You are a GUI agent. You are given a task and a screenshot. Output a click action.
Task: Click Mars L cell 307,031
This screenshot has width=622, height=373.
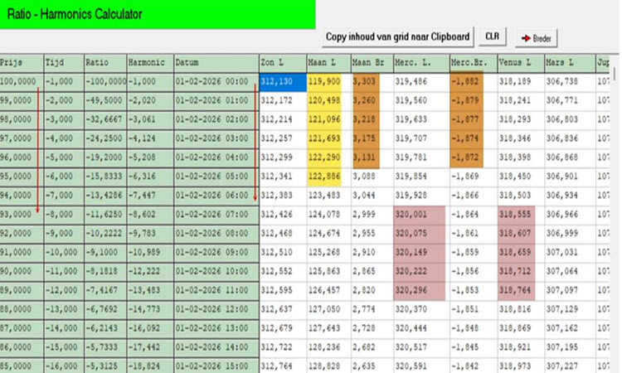point(570,253)
